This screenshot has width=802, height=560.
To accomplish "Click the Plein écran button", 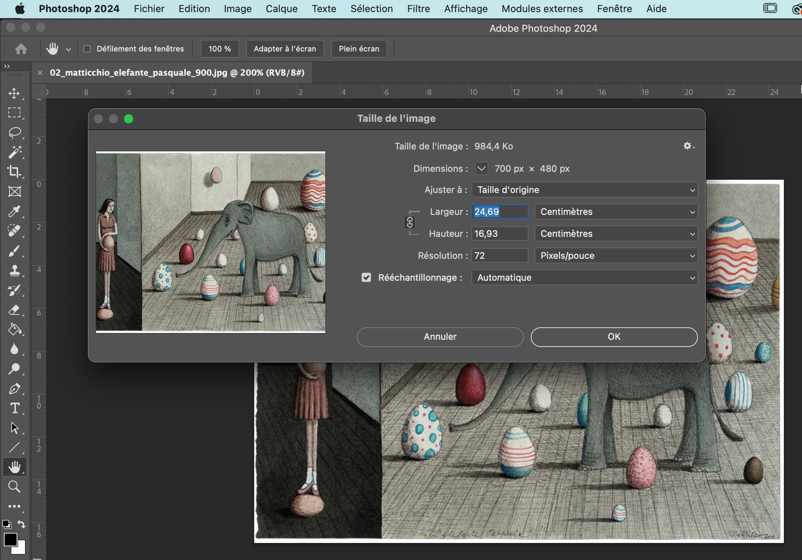I will pos(359,49).
